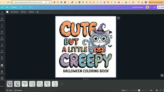Click the cloud save status icon
Screen dimensions: 164x92
[30, 7]
